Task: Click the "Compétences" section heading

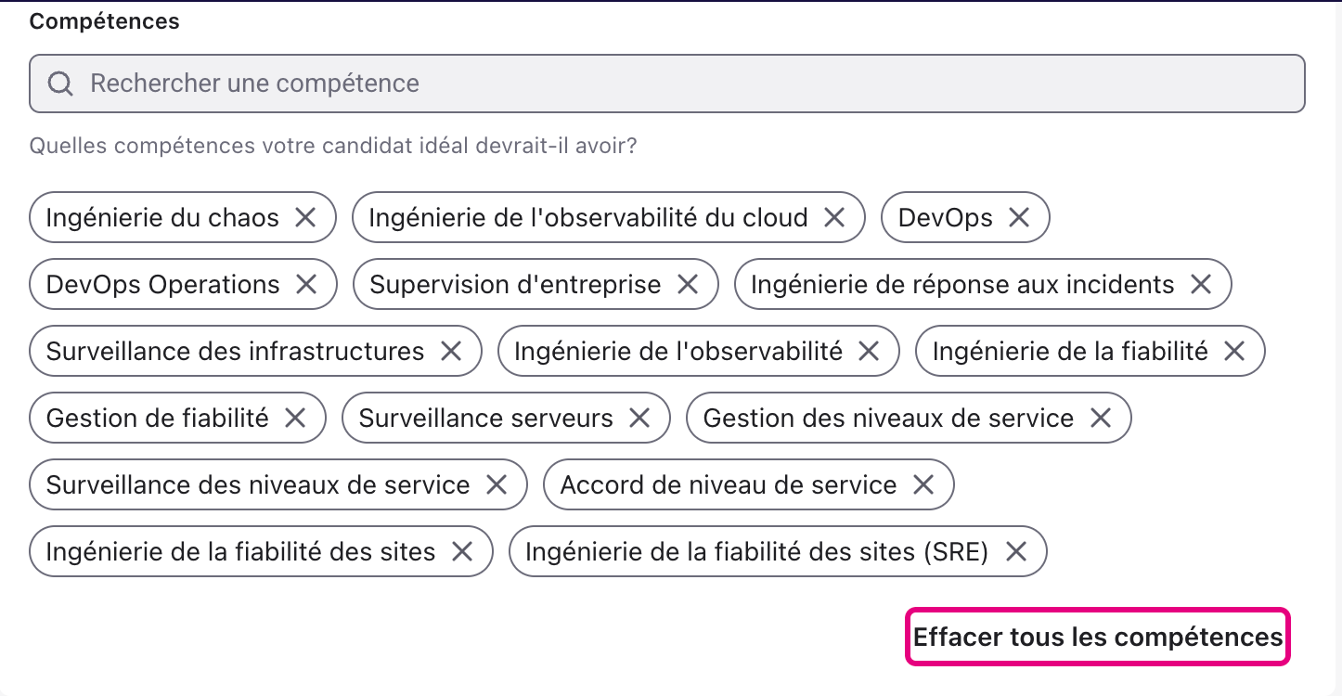Action: tap(105, 21)
